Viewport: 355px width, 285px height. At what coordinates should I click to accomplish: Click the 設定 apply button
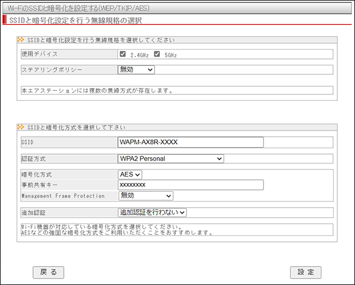pos(305,272)
